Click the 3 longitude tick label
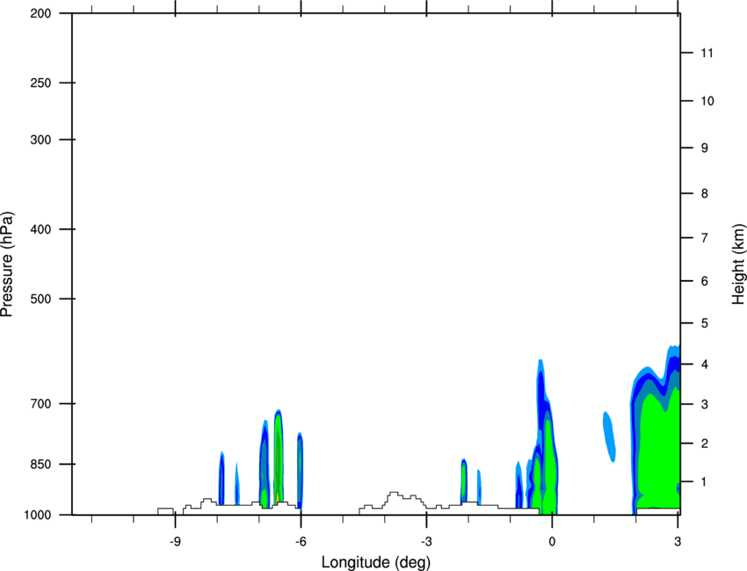The width and height of the screenshot is (747, 571). [678, 541]
